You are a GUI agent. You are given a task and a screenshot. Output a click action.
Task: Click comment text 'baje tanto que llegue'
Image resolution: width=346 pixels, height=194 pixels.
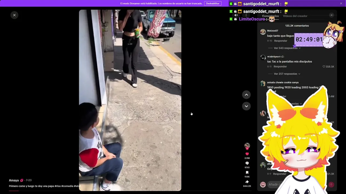point(280,36)
